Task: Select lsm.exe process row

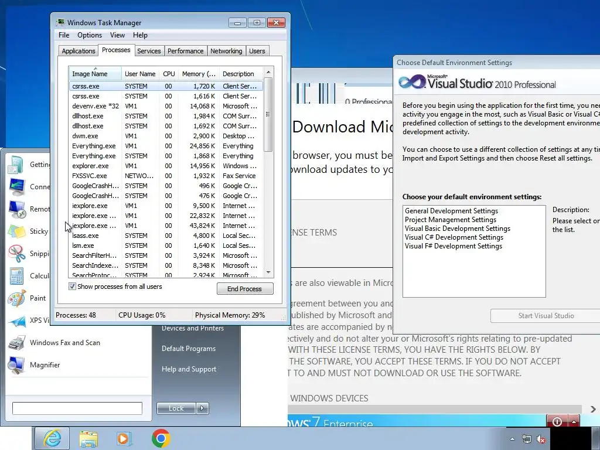Action: click(166, 246)
